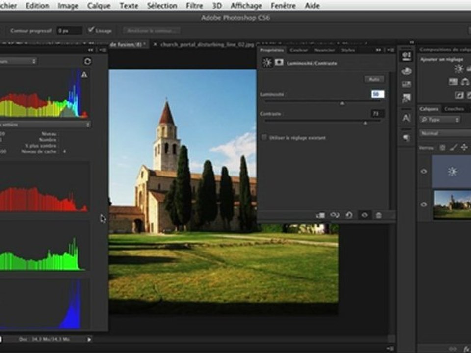471x353 pixels.
Task: Open the second icon in collapsed panel dock
Action: click(x=406, y=71)
